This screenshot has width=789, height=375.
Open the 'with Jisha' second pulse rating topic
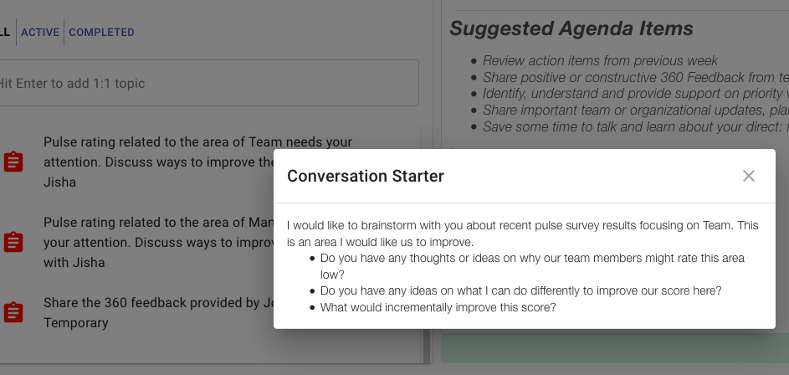[158, 242]
